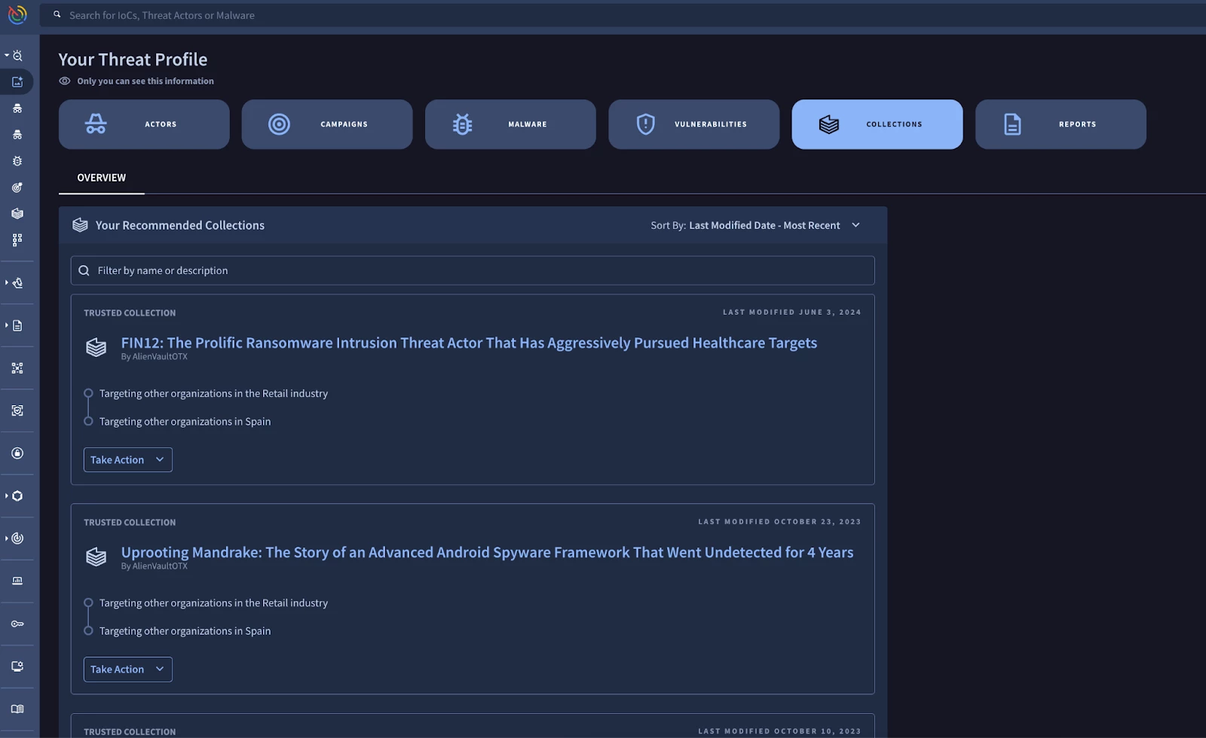This screenshot has width=1206, height=738.
Task: Open the Actors category card
Action: pos(144,124)
